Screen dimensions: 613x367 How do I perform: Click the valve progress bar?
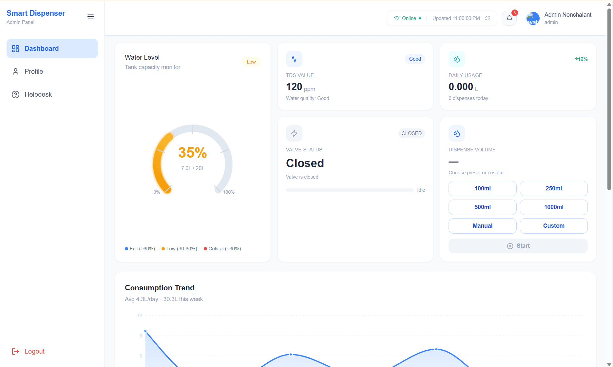350,190
